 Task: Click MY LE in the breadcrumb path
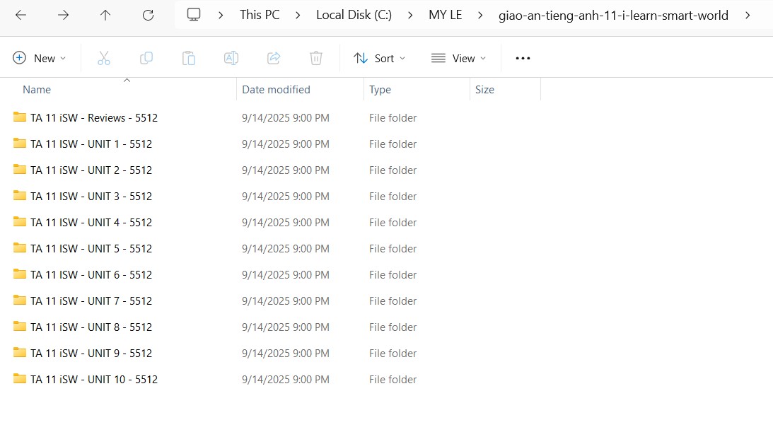click(445, 15)
